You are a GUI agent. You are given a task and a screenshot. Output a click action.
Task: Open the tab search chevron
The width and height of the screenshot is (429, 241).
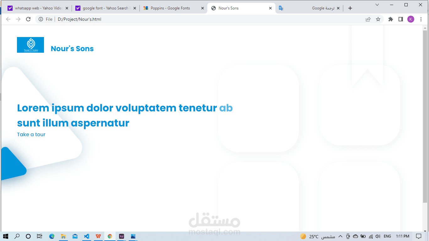click(x=377, y=5)
